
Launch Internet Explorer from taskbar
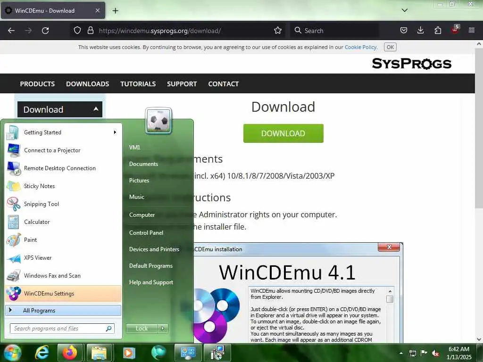[x=42, y=353]
